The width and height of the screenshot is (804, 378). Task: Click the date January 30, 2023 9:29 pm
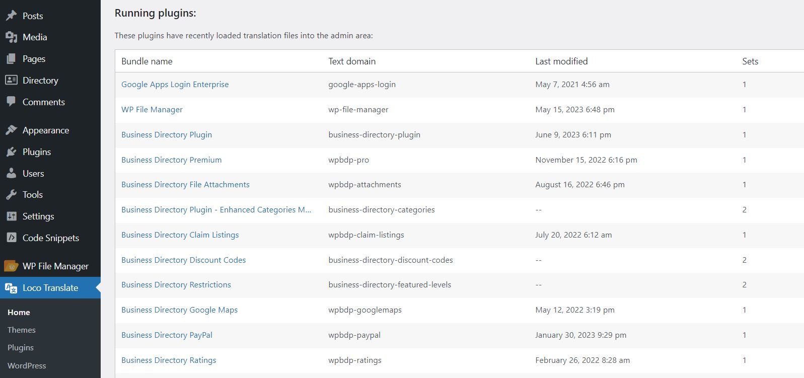(581, 335)
